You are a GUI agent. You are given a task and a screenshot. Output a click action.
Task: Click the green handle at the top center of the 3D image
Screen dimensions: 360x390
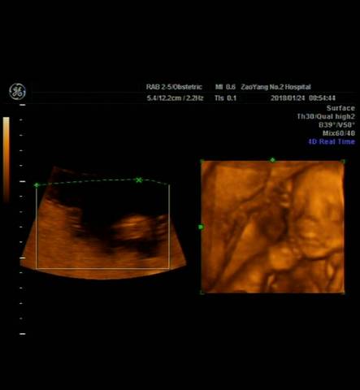272,160
